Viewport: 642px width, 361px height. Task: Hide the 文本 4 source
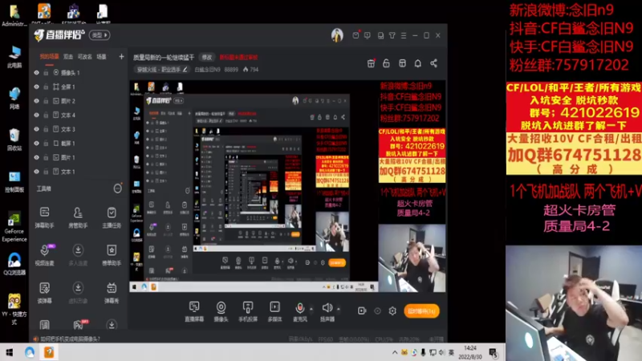[x=36, y=115]
